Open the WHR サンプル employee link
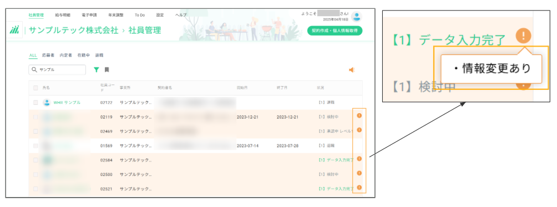This screenshot has height=207, width=557. pos(67,102)
